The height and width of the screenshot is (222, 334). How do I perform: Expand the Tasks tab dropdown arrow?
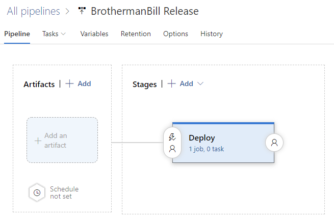63,34
